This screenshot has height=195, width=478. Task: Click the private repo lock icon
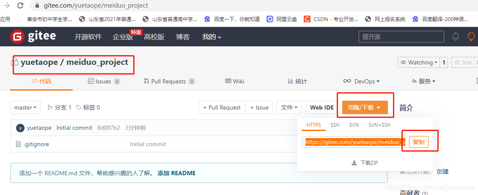pyautogui.click(x=14, y=63)
